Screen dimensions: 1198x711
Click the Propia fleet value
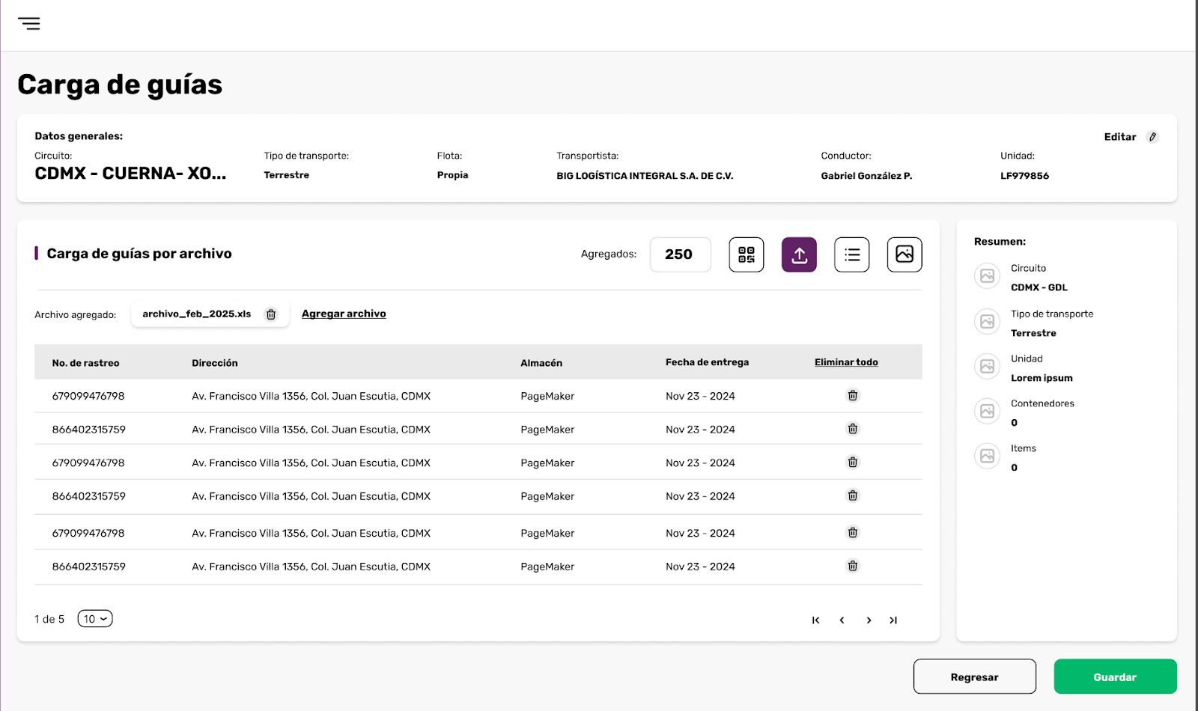pos(452,175)
